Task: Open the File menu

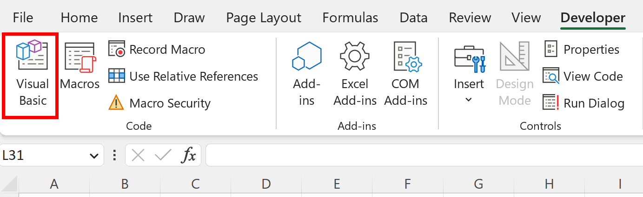Action: click(23, 18)
